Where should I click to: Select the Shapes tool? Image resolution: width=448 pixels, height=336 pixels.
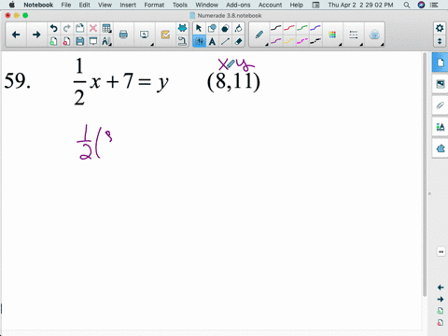pyautogui.click(x=212, y=28)
